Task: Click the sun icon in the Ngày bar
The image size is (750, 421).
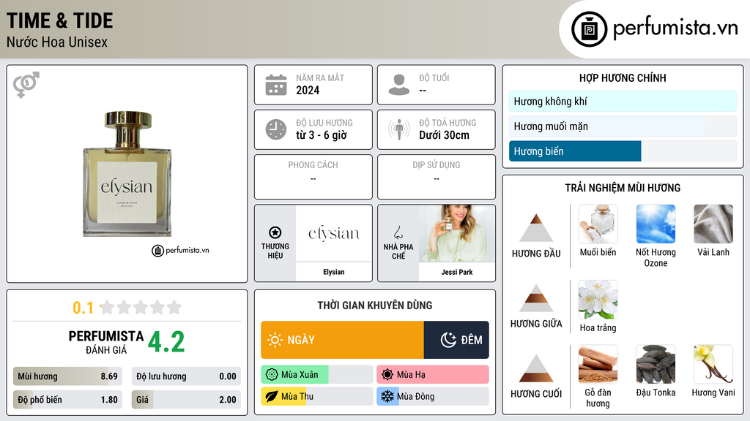Action: [275, 340]
